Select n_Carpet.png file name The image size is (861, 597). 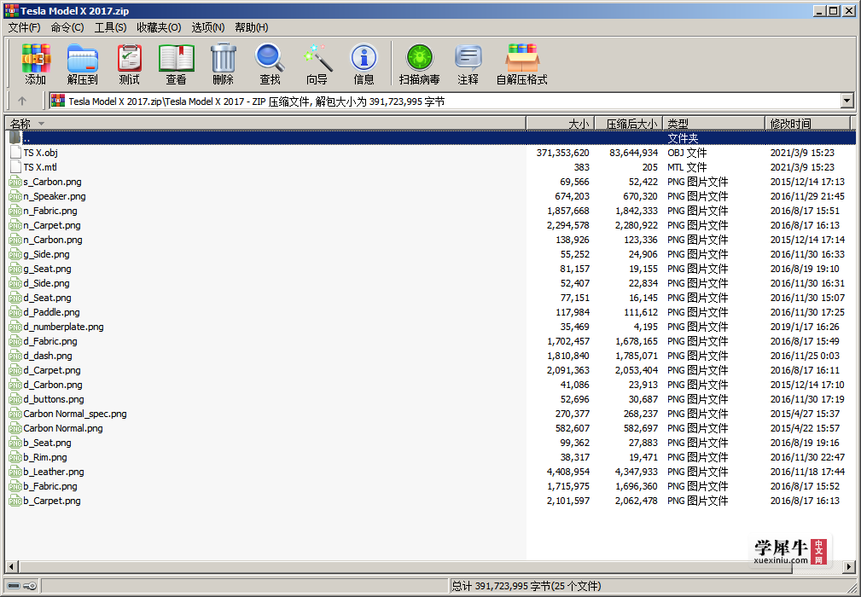[51, 225]
